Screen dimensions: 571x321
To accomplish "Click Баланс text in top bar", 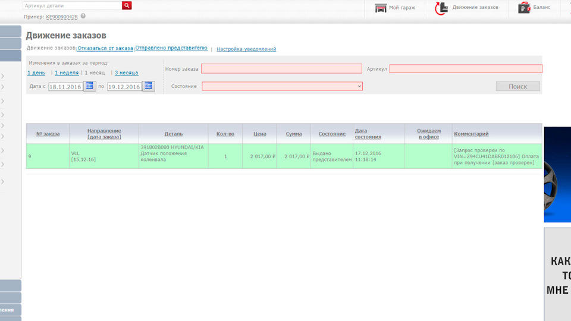I will [x=541, y=7].
